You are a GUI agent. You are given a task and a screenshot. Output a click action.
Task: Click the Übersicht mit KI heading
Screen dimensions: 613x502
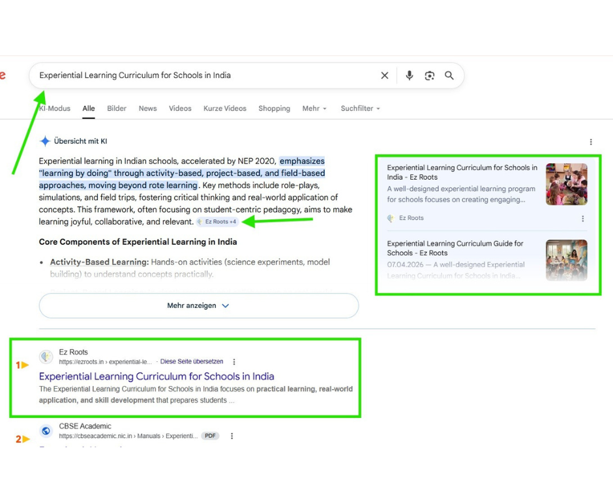[80, 141]
